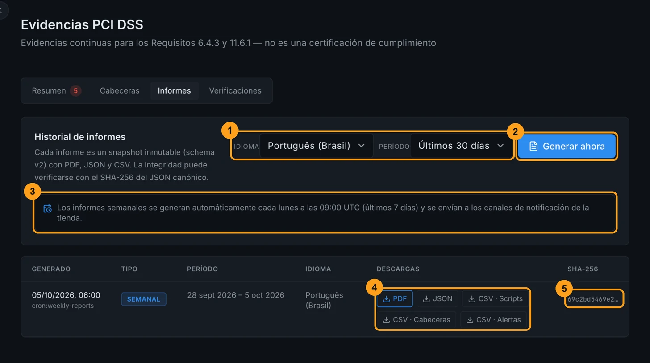This screenshot has height=363, width=650.
Task: Click the period 28 sept 2026 – 5 oct 2026
Action: pyautogui.click(x=236, y=295)
